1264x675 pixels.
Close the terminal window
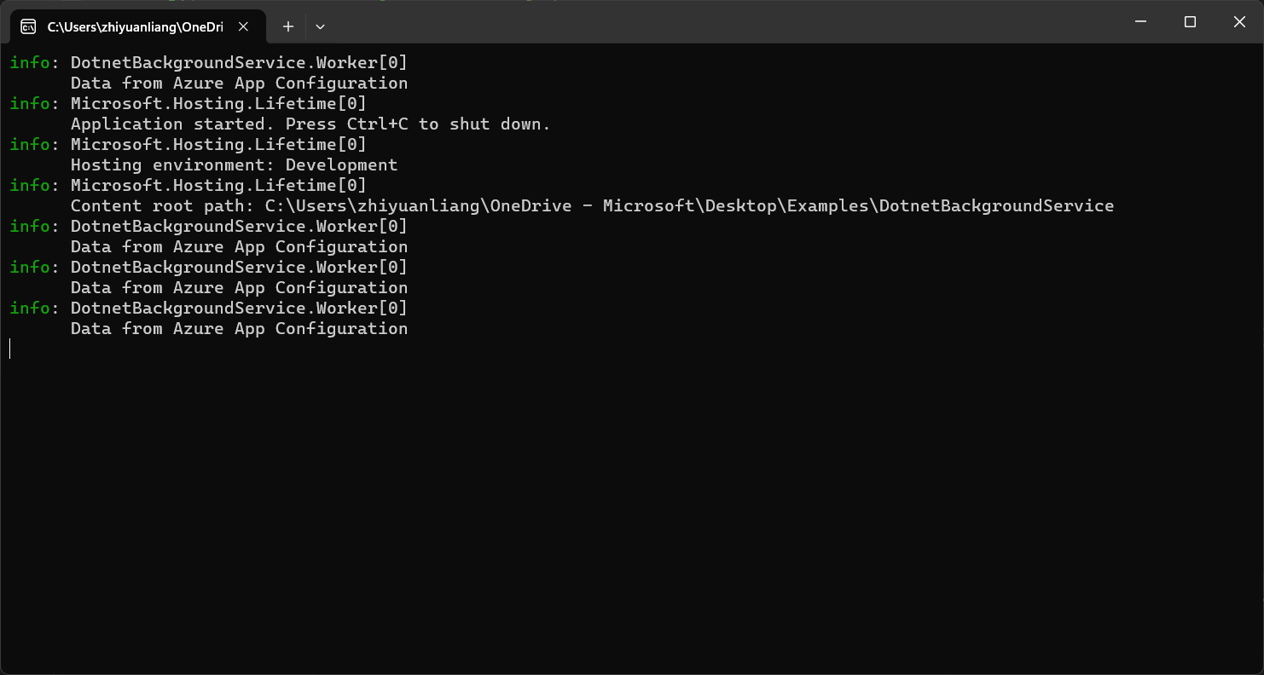pos(1239,22)
